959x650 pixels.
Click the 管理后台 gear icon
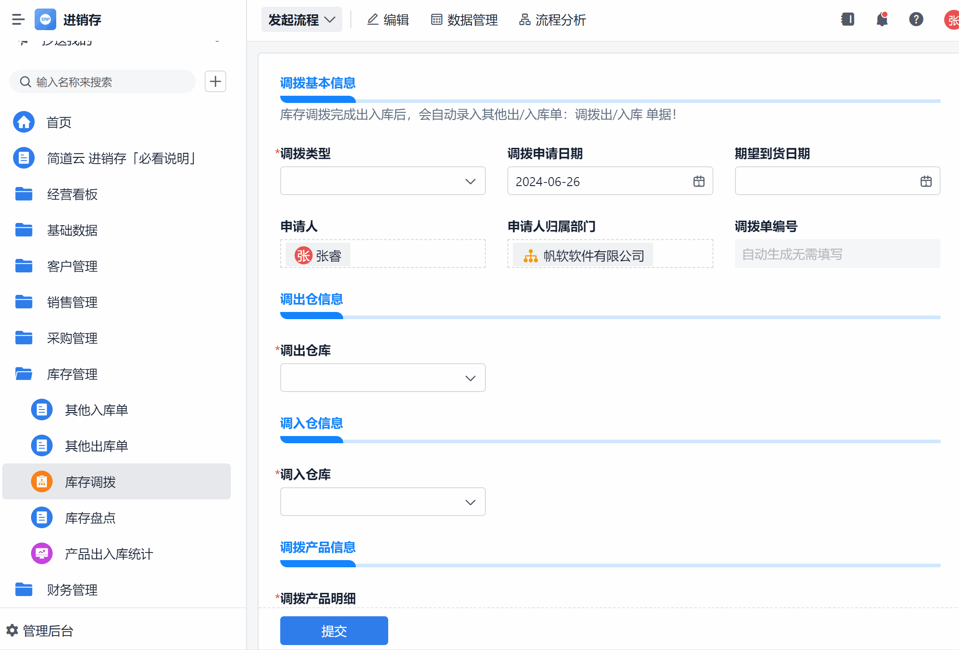12,630
